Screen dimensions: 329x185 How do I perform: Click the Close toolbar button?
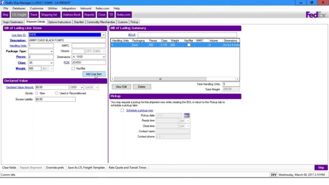pos(102,15)
